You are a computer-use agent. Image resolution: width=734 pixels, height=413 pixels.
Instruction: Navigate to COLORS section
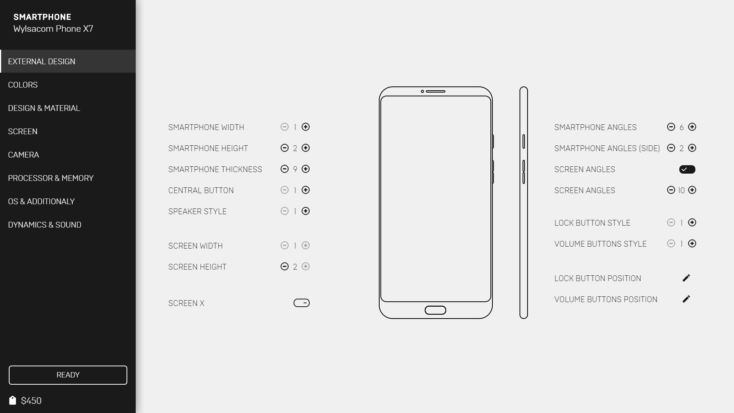(x=68, y=85)
